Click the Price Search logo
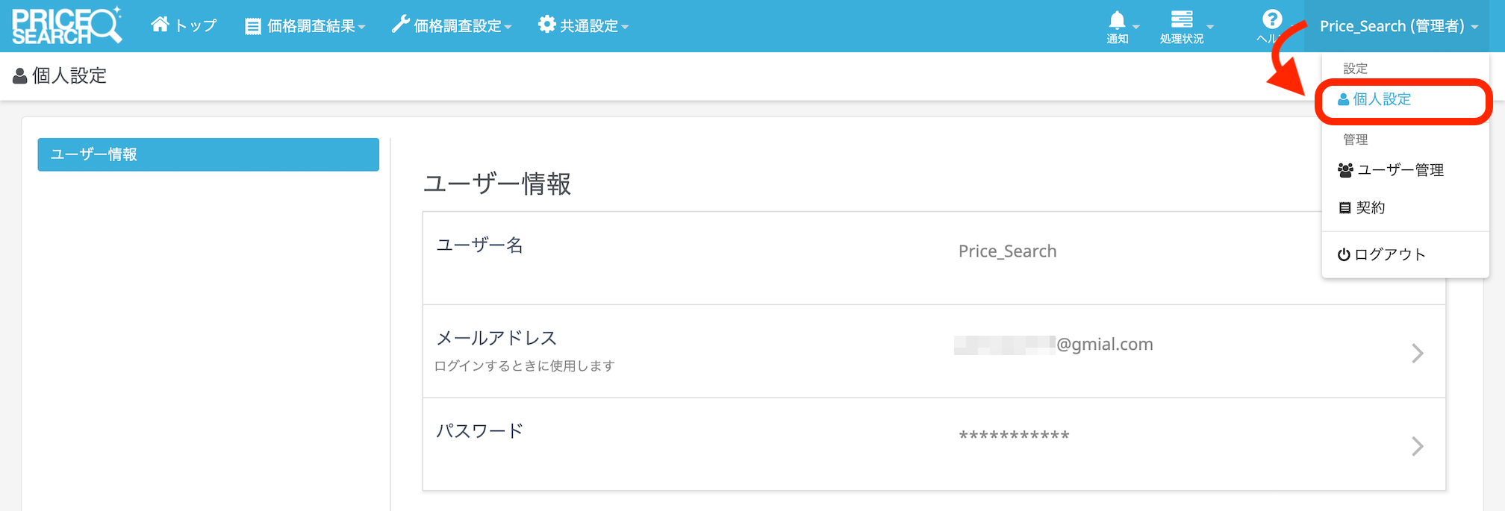Screen dimensions: 1505x511 point(66,25)
